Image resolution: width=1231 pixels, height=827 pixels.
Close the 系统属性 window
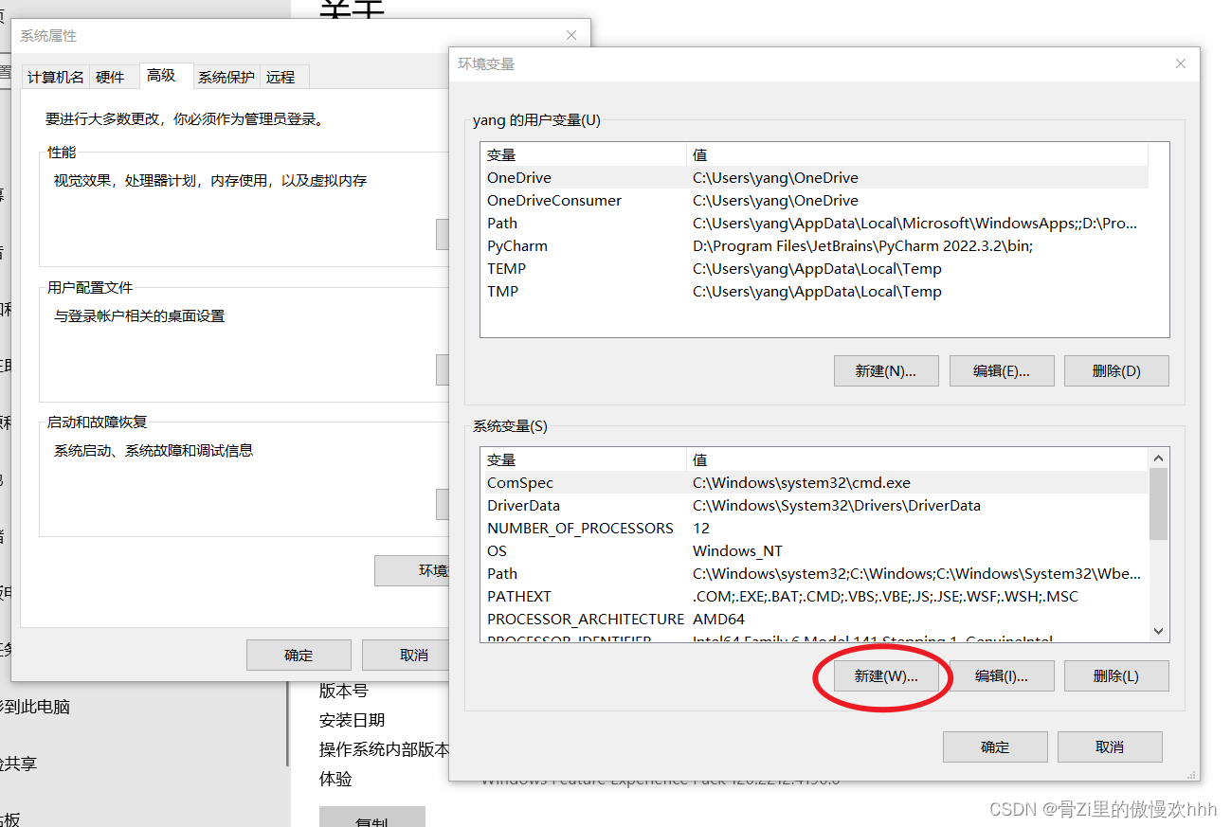click(x=571, y=35)
